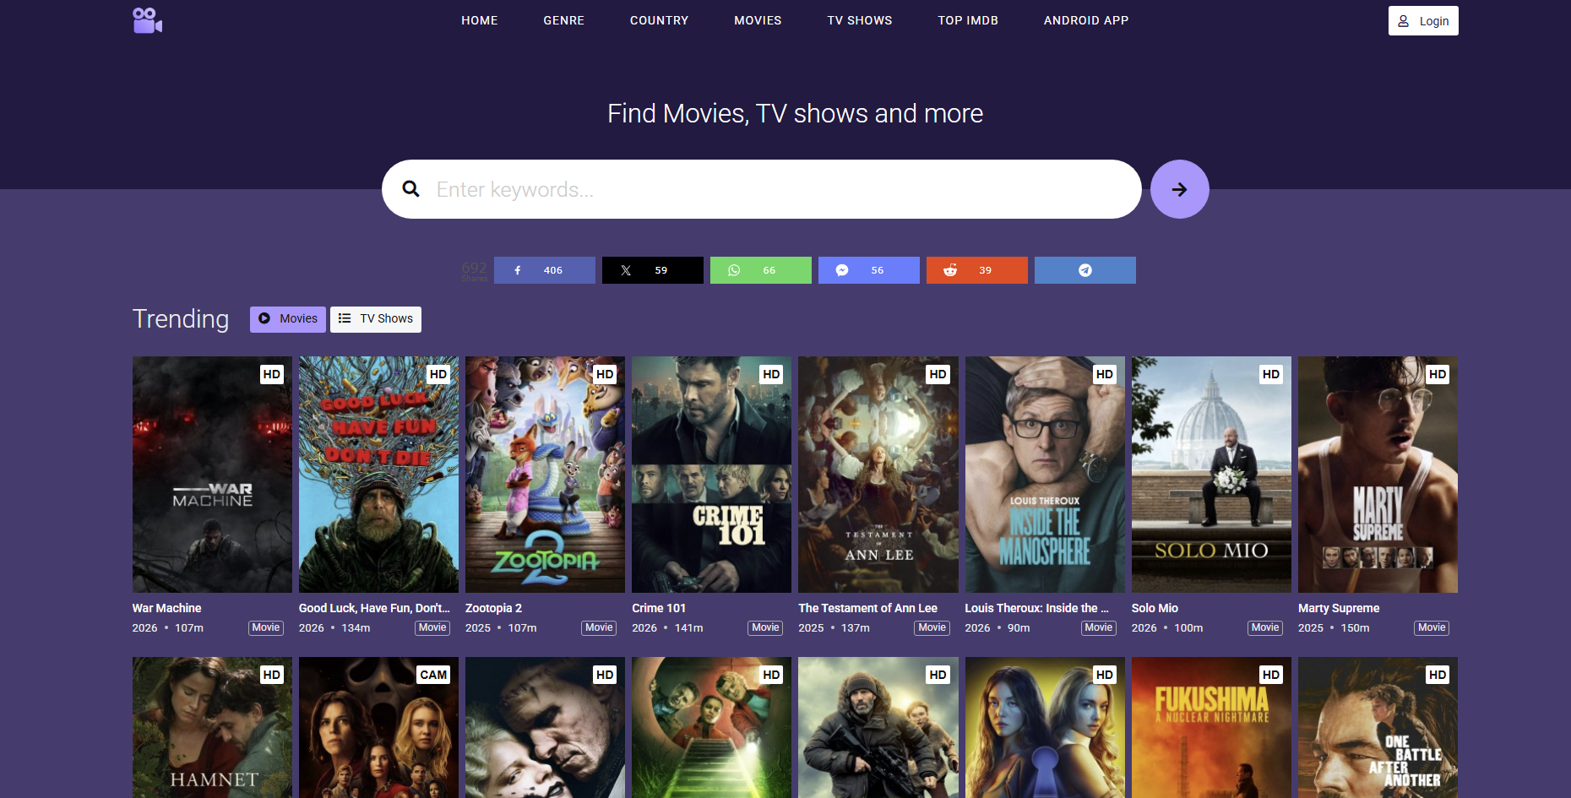Click the purple camera site logo
Viewport: 1571px width, 798px height.
click(x=147, y=20)
